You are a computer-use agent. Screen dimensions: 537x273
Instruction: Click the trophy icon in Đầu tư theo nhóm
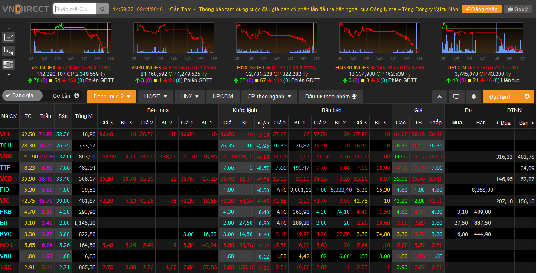tap(354, 97)
